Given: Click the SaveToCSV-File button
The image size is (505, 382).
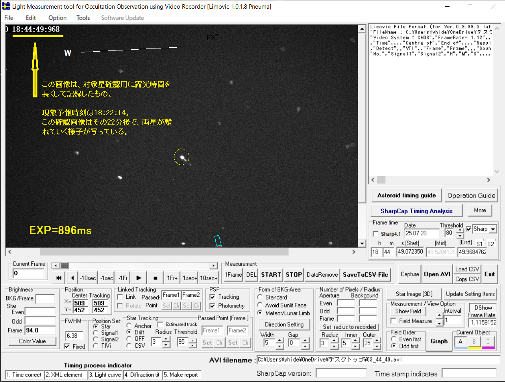Looking at the screenshot, I should [x=365, y=274].
